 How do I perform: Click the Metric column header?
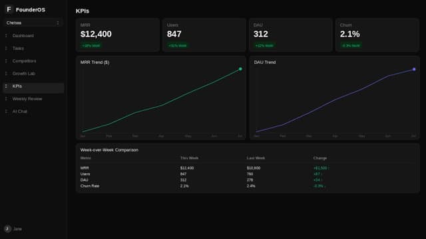pyautogui.click(x=86, y=158)
